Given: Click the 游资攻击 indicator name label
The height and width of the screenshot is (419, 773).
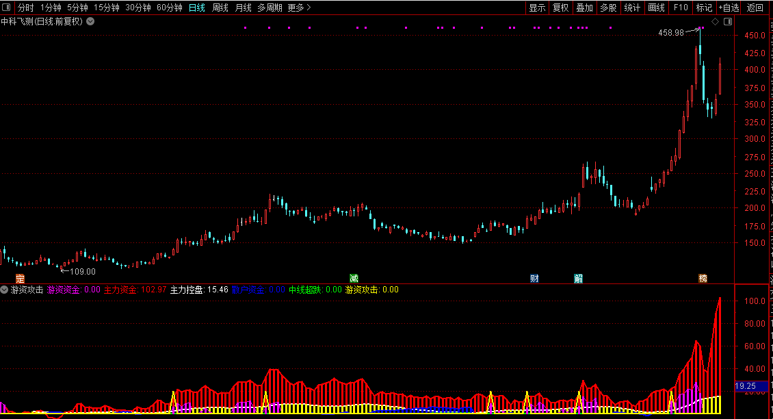Looking at the screenshot, I should (27, 290).
